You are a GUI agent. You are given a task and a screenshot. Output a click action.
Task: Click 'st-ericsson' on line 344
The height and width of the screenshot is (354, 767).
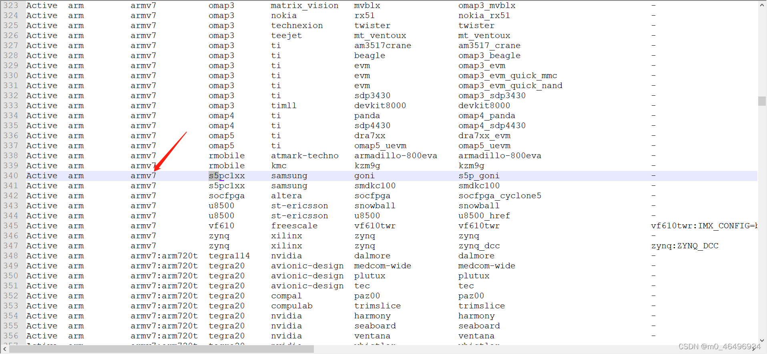pos(299,216)
